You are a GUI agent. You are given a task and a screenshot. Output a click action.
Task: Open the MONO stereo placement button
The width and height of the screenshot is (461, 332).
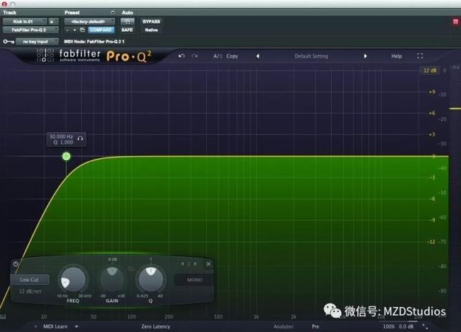tap(194, 280)
